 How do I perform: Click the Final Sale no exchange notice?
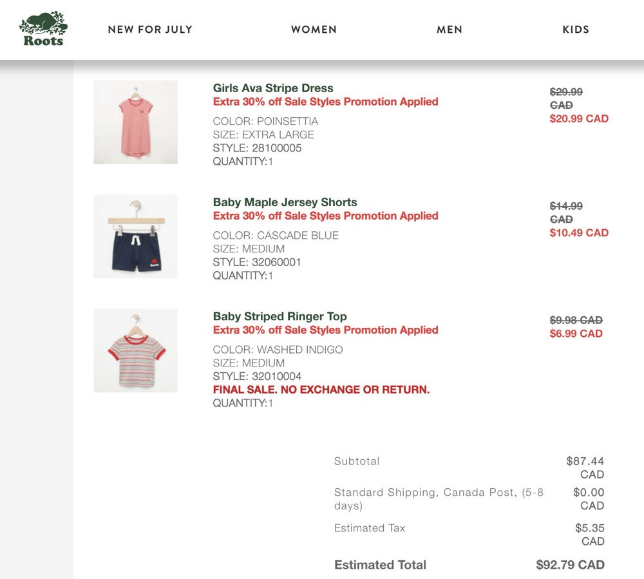321,390
